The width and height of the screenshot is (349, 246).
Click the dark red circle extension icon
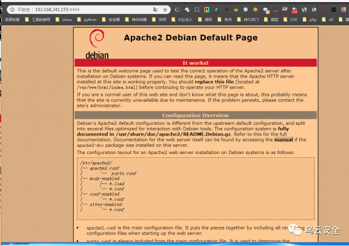324,10
